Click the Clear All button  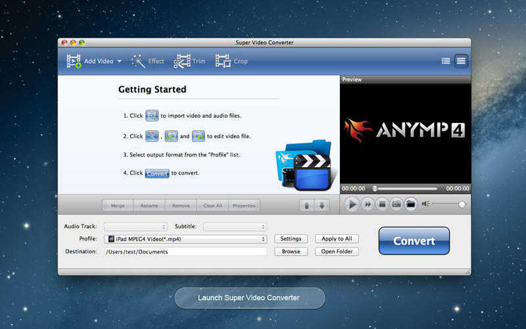212,205
